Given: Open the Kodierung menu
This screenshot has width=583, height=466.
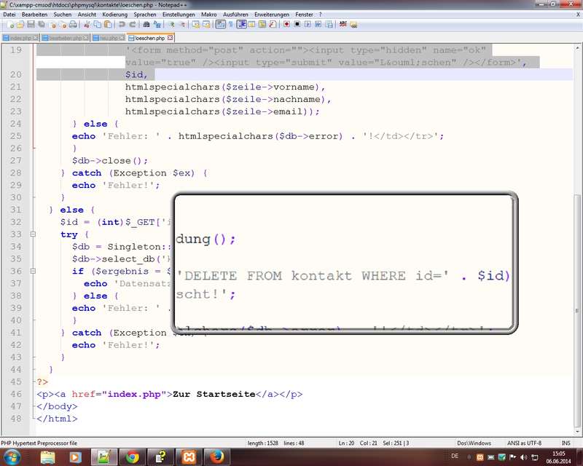Looking at the screenshot, I should (114, 14).
